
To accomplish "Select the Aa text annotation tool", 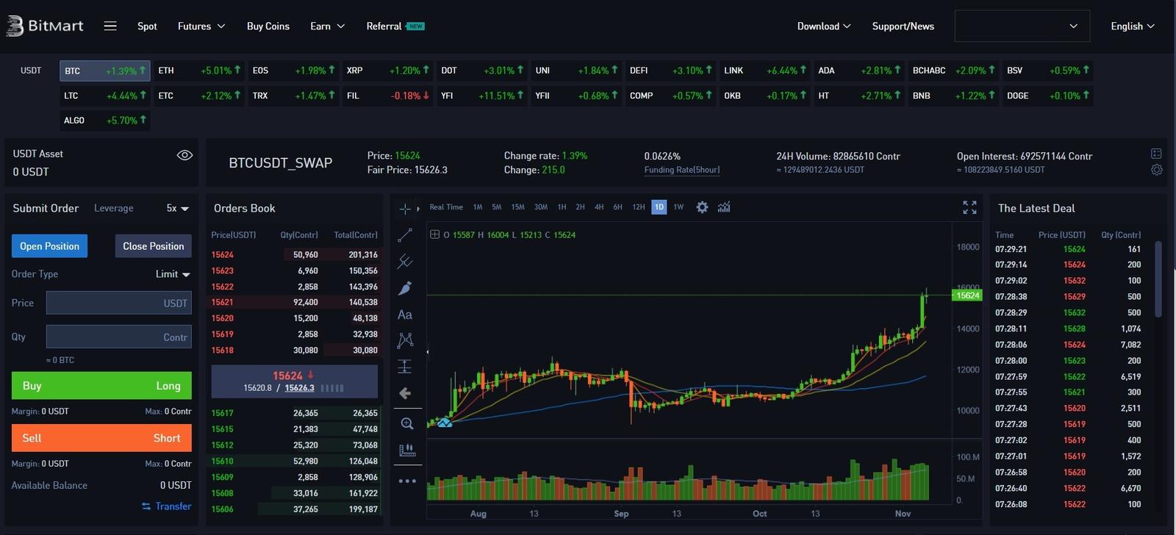I will coord(405,315).
